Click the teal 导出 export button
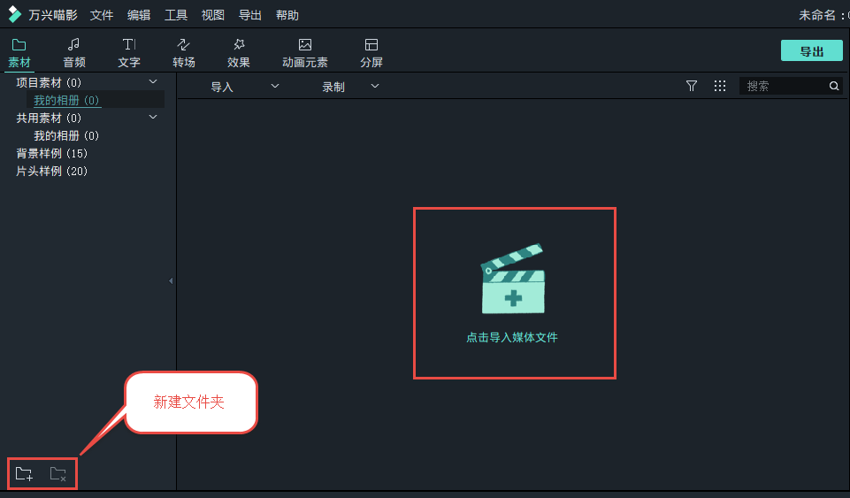The width and height of the screenshot is (850, 498). click(x=811, y=51)
